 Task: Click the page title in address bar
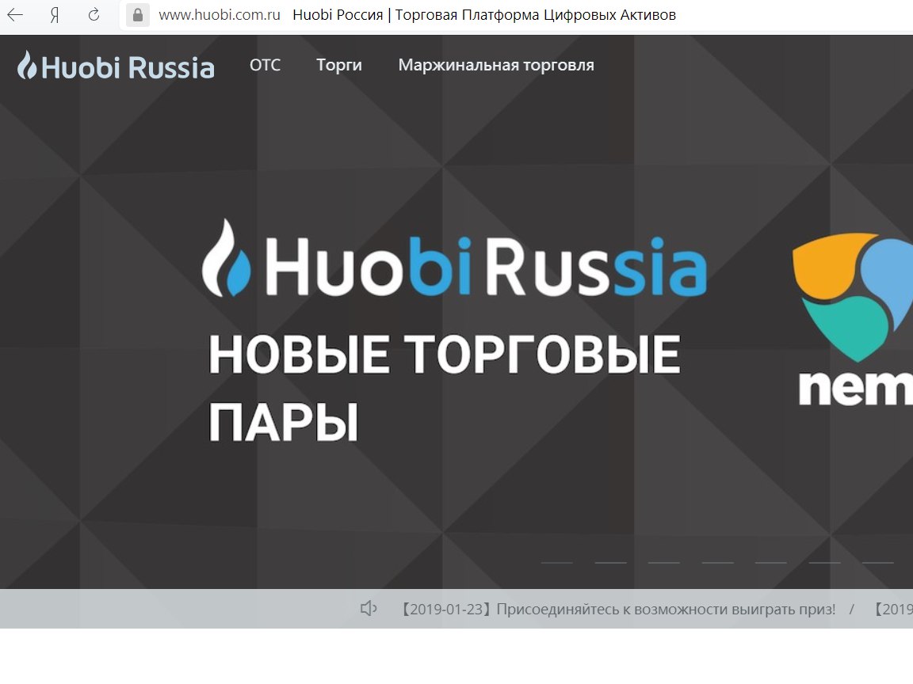pyautogui.click(x=484, y=14)
